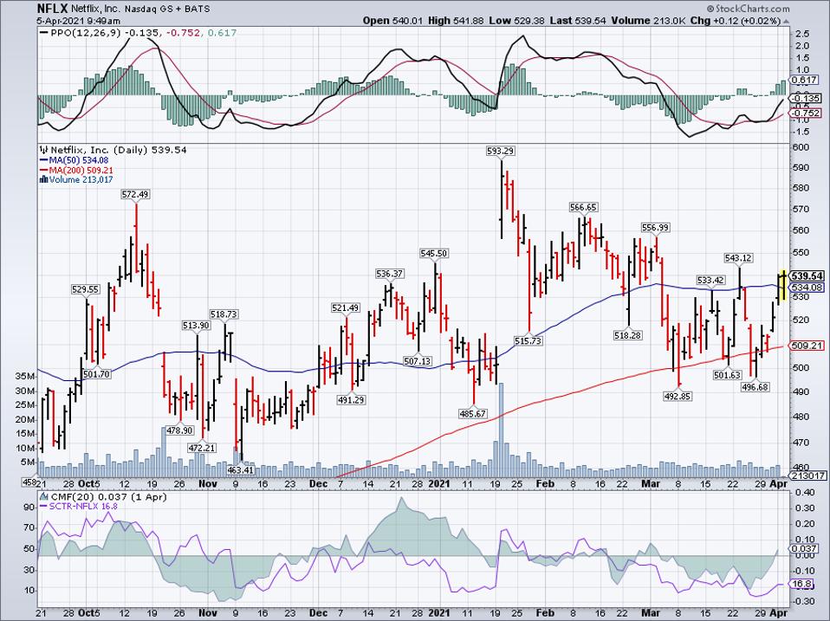The image size is (830, 621).
Task: Click the 478.90 low price label
Action: point(179,430)
